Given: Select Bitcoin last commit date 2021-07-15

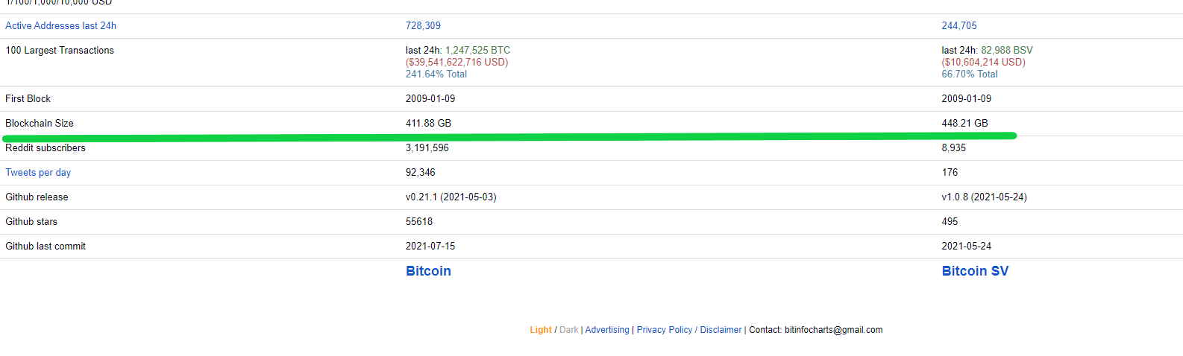Looking at the screenshot, I should 430,246.
